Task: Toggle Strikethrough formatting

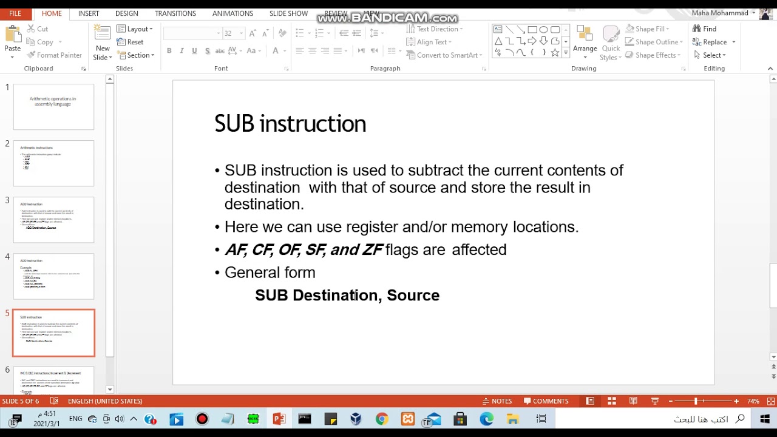Action: [x=220, y=51]
